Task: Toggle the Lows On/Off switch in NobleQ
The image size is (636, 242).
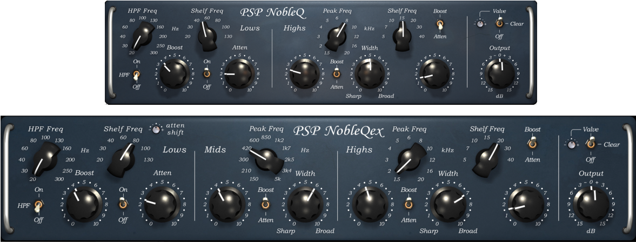Action: [207, 74]
